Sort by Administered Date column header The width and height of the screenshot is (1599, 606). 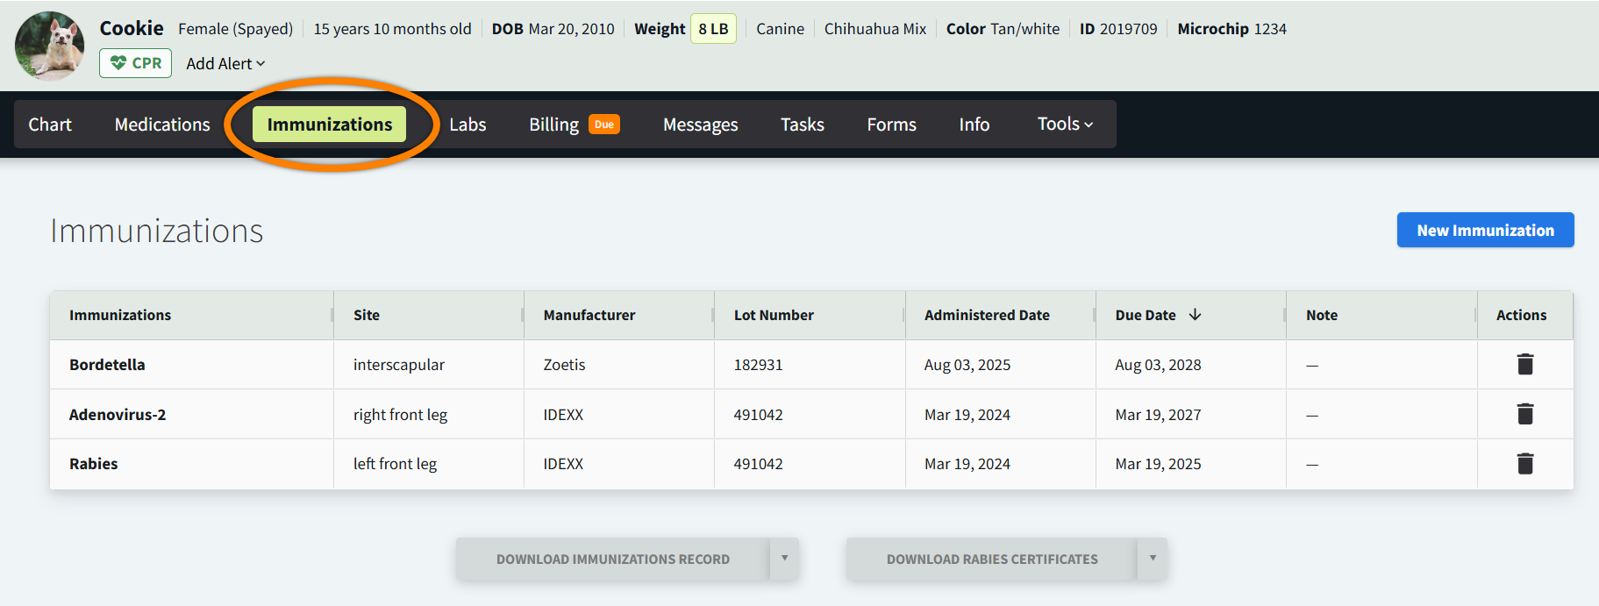[986, 315]
